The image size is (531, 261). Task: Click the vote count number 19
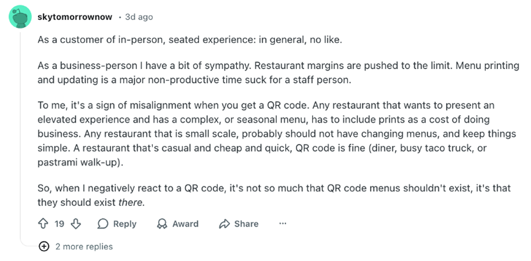[59, 224]
